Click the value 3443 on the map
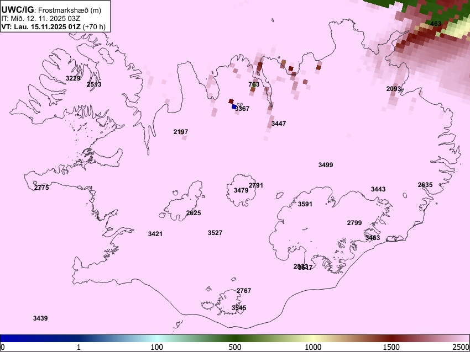Viewport: 470px width, 352px height. tap(378, 189)
